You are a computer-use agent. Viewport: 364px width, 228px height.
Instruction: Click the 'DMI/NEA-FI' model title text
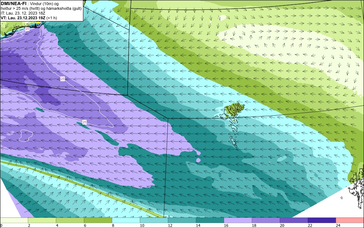(x=14, y=3)
